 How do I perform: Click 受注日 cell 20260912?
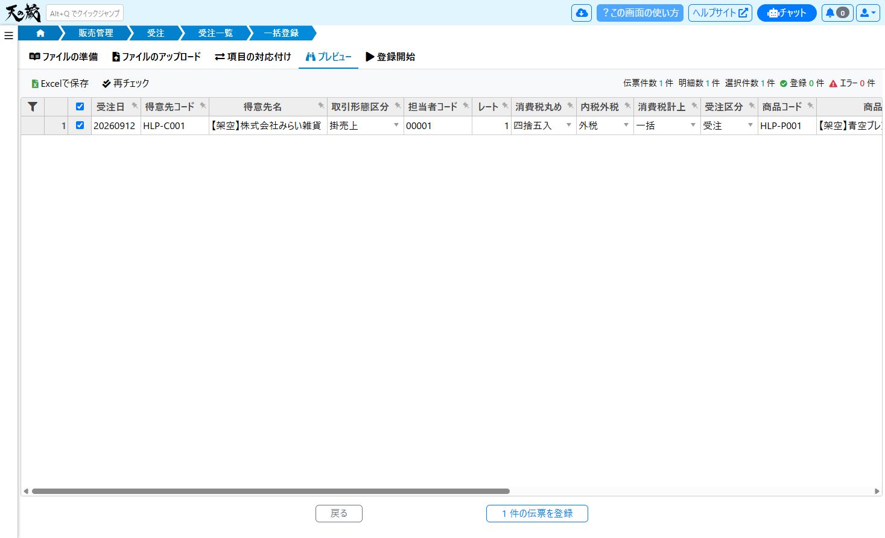pos(116,125)
